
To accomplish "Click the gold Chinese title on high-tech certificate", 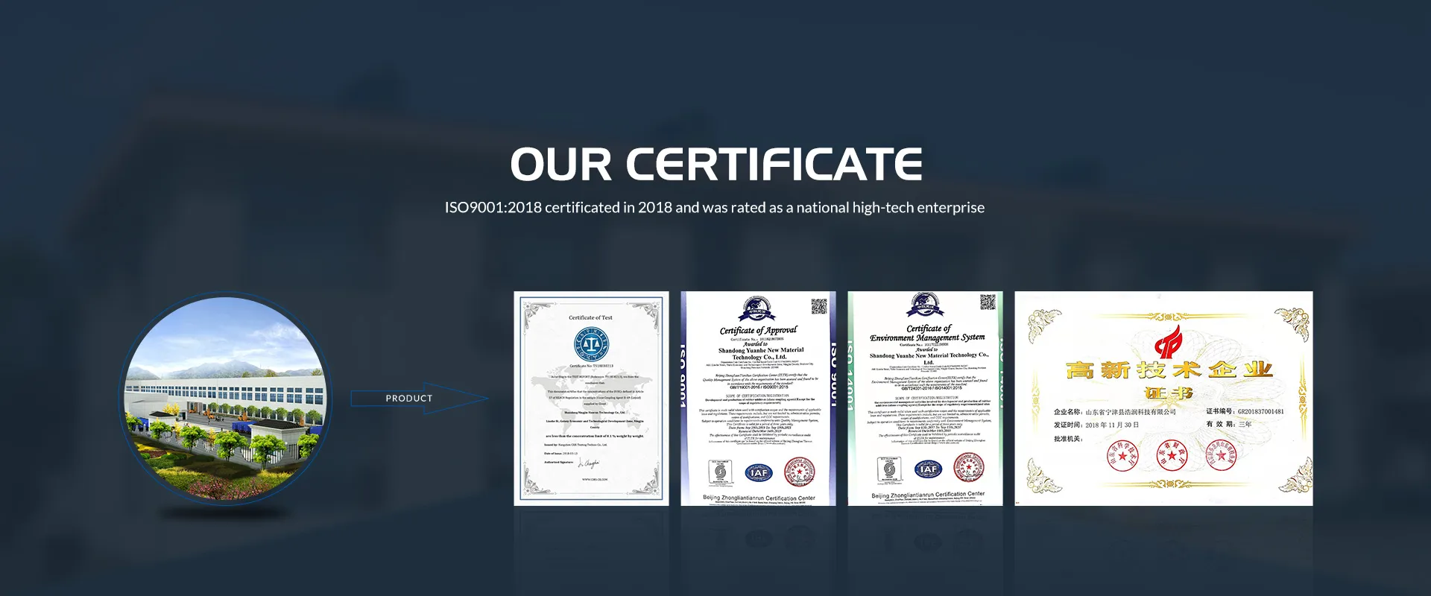I will coord(1168,370).
